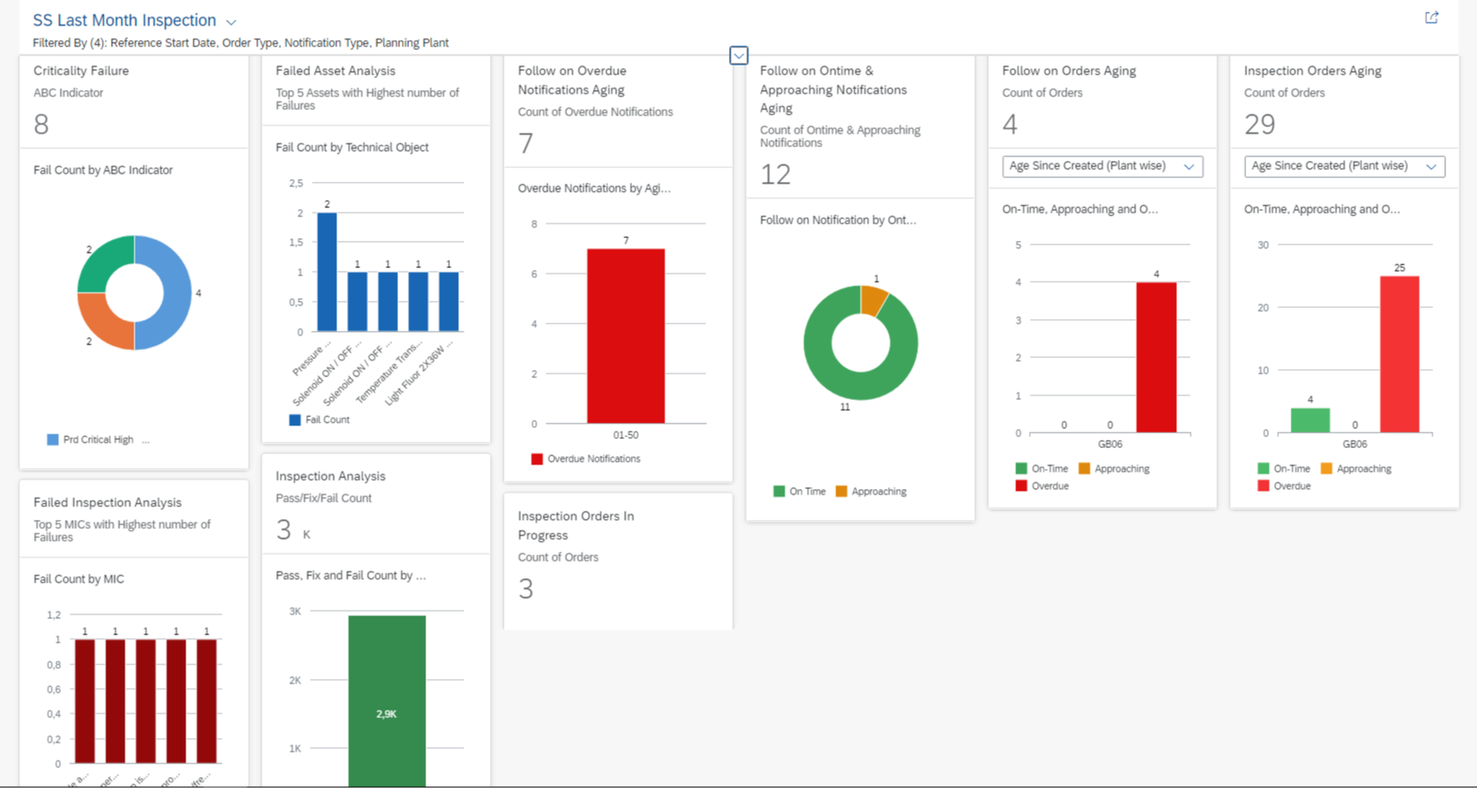Screen dimensions: 1477x788
Task: Click the Filtered By (4) summary text
Action: (241, 43)
